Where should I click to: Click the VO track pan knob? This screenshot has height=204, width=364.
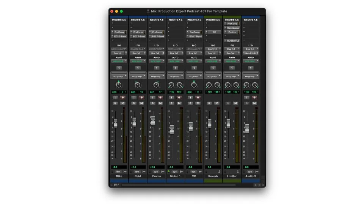click(194, 85)
